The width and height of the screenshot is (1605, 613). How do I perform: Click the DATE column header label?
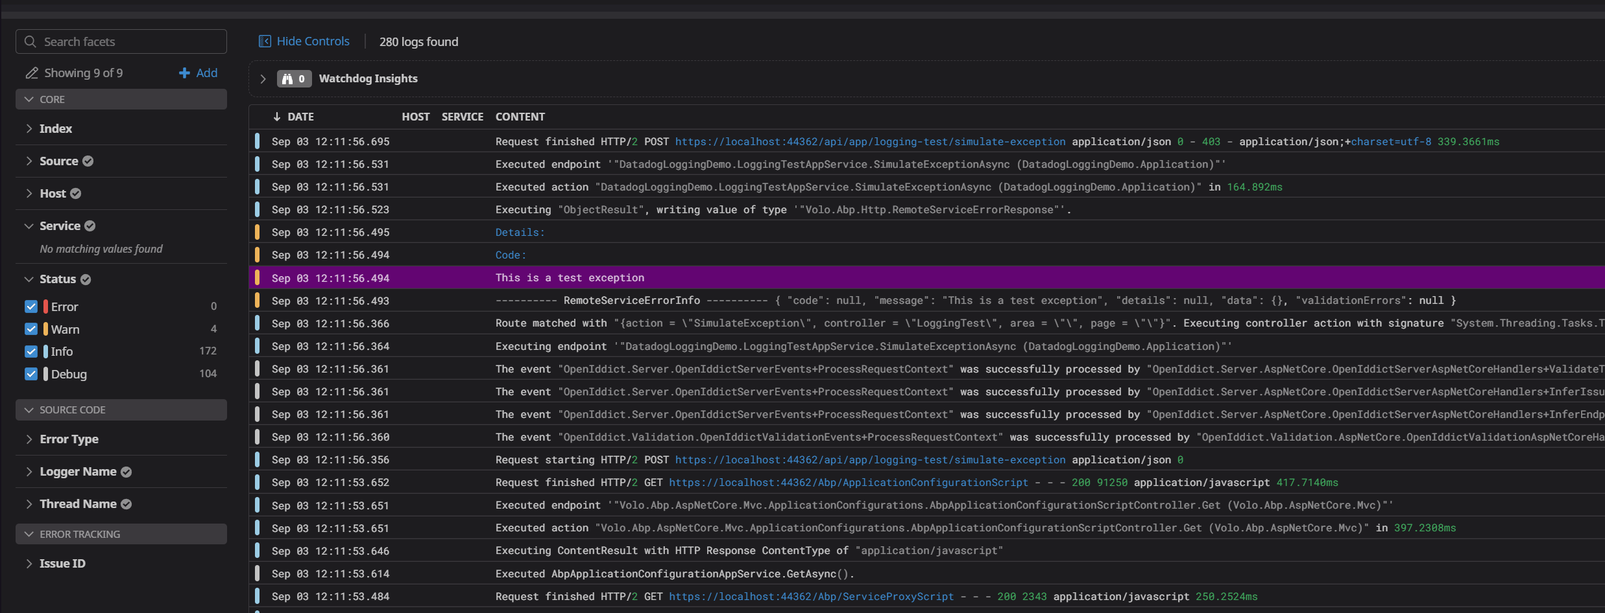[300, 117]
